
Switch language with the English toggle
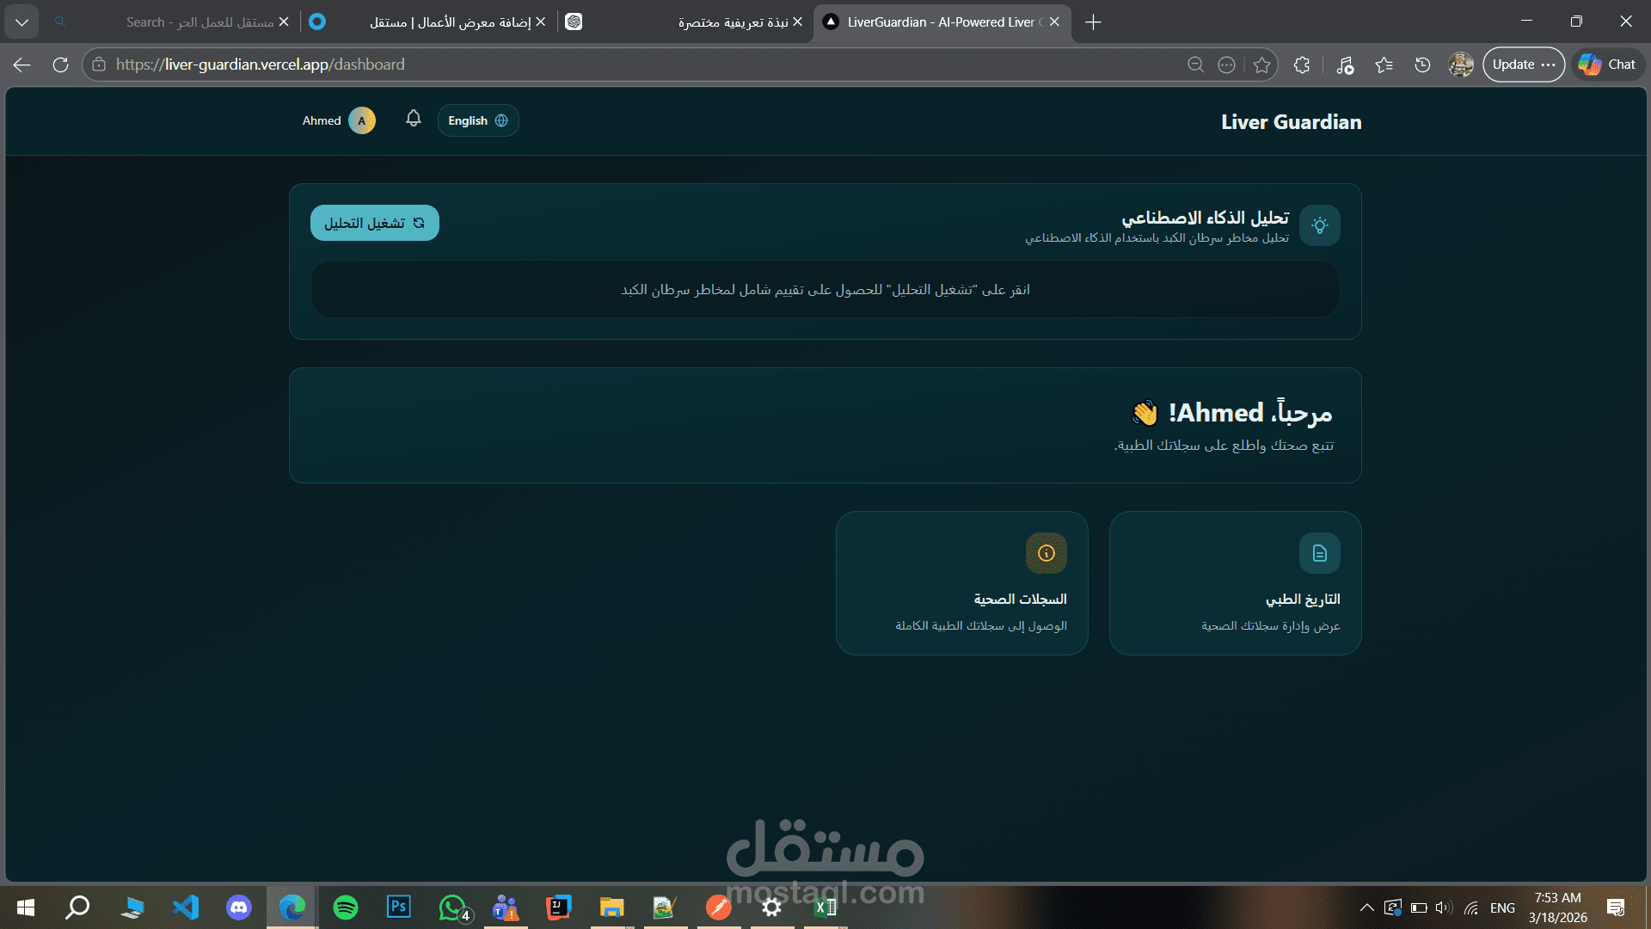478,120
